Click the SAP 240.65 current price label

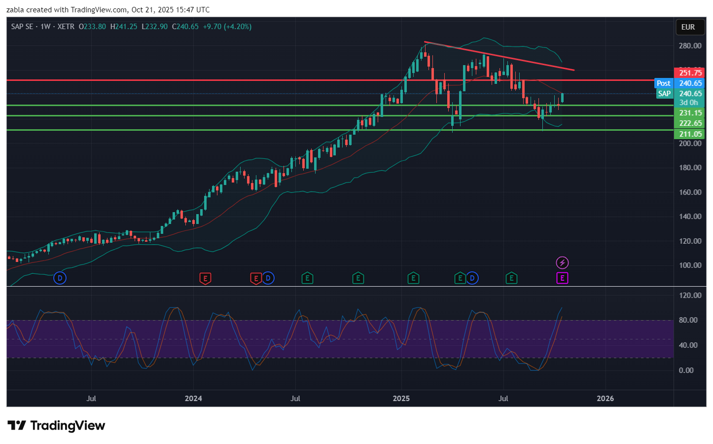pyautogui.click(x=680, y=94)
